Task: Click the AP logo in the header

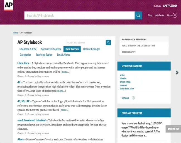Action: tap(9, 5)
